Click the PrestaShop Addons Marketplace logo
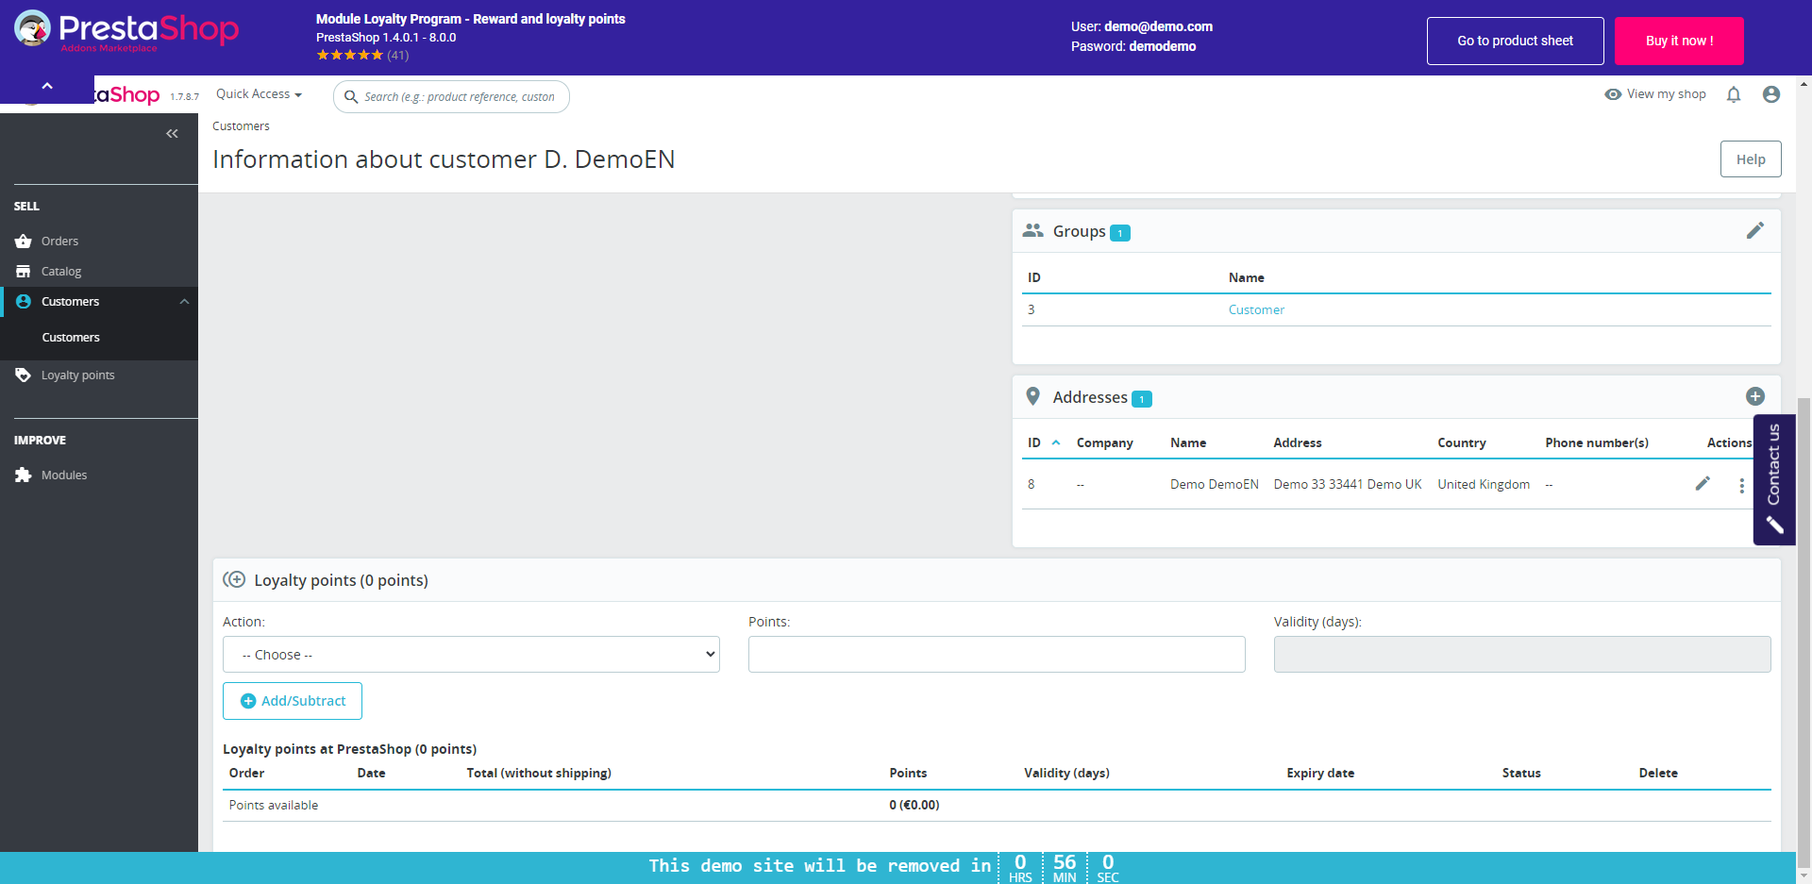Viewport: 1812px width, 884px height. [126, 31]
